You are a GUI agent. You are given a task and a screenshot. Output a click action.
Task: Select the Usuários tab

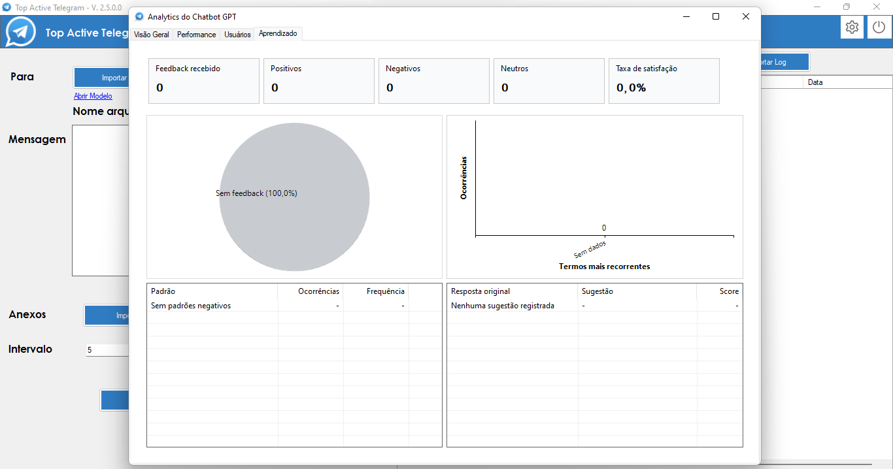(237, 35)
